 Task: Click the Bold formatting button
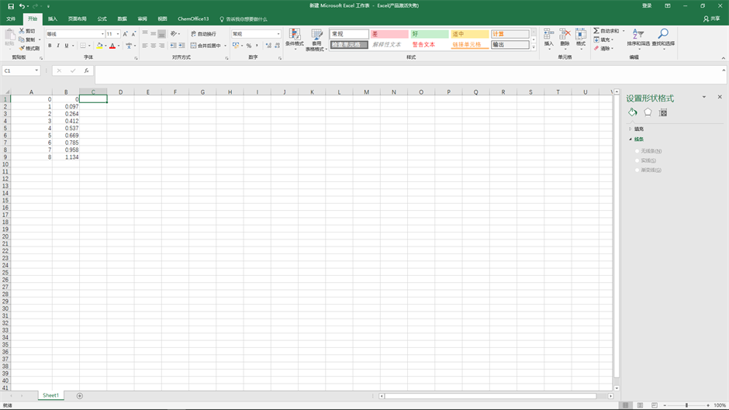click(x=50, y=46)
